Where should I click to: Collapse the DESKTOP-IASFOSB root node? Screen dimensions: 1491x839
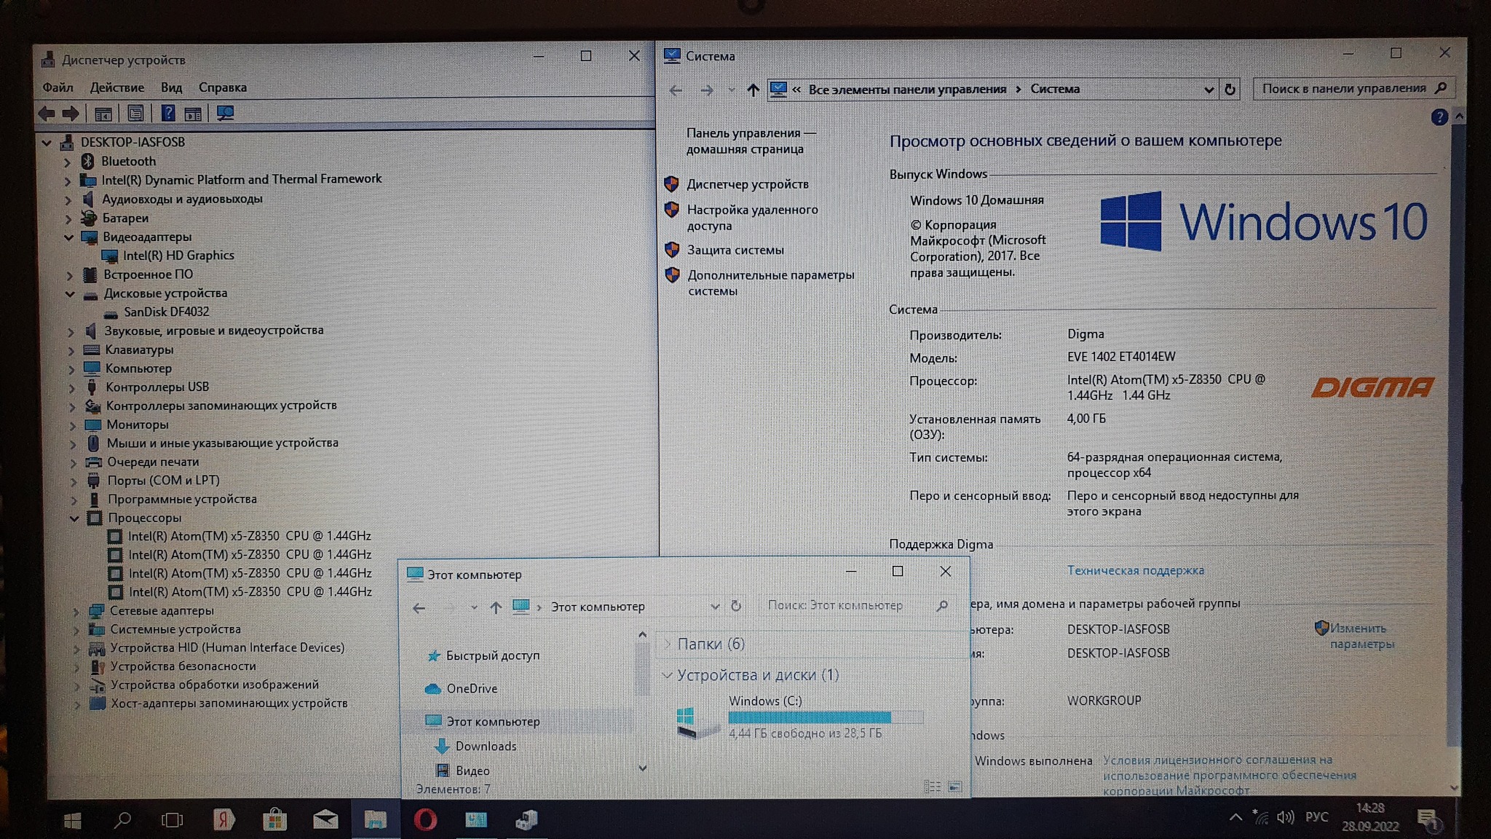47,143
